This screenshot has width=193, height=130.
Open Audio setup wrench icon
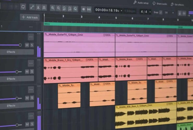[135, 2]
